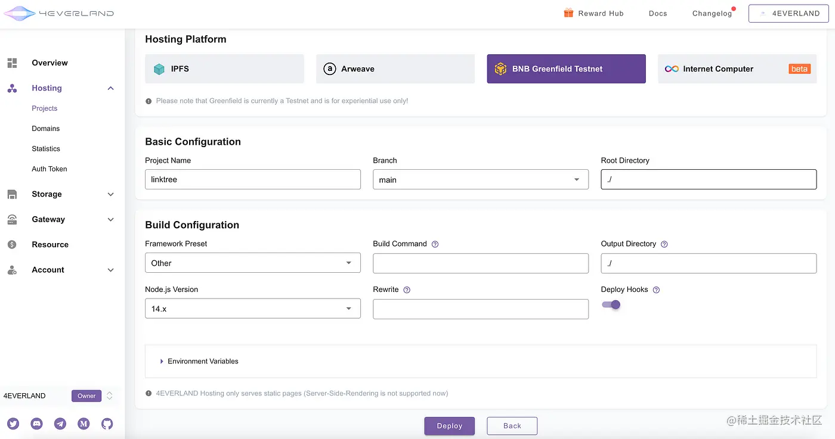
Task: Select the Internet Computer hosting platform
Action: (x=737, y=69)
